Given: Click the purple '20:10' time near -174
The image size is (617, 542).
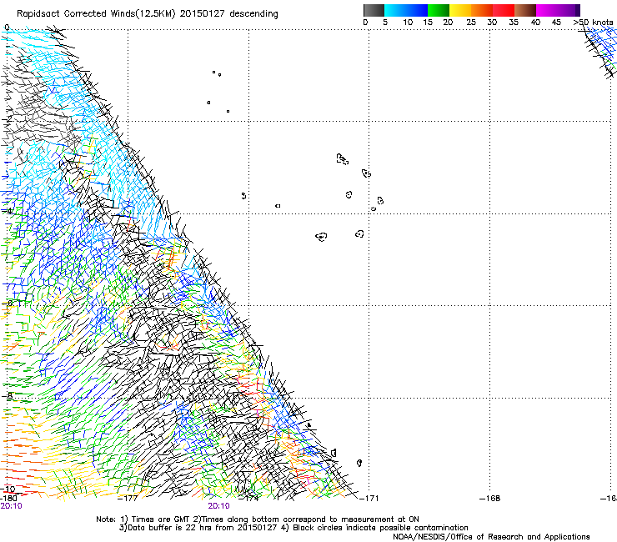Looking at the screenshot, I should 218,506.
